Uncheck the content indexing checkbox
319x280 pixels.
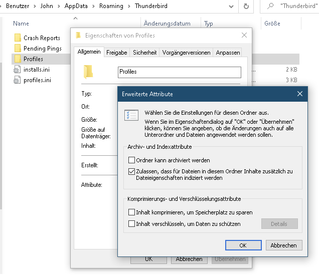(132, 171)
